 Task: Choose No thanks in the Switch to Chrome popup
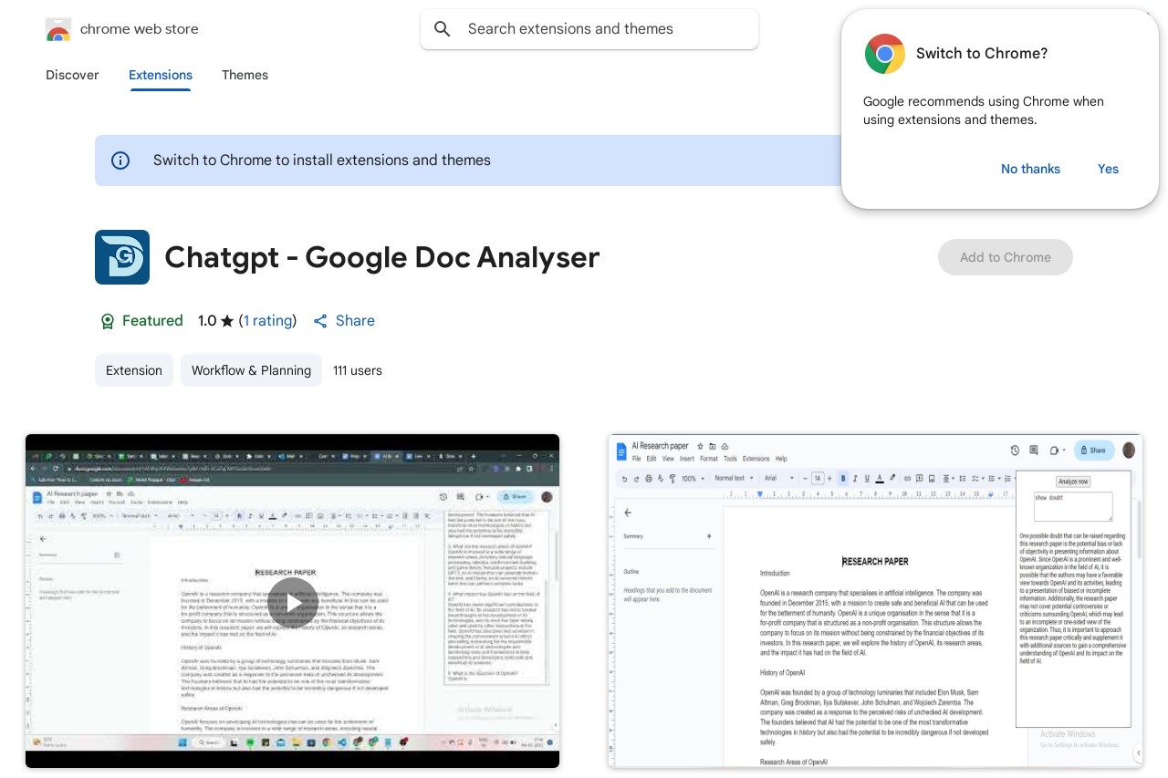pos(1030,169)
